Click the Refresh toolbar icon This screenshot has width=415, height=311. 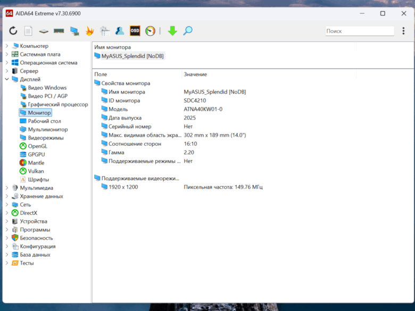[x=13, y=31]
